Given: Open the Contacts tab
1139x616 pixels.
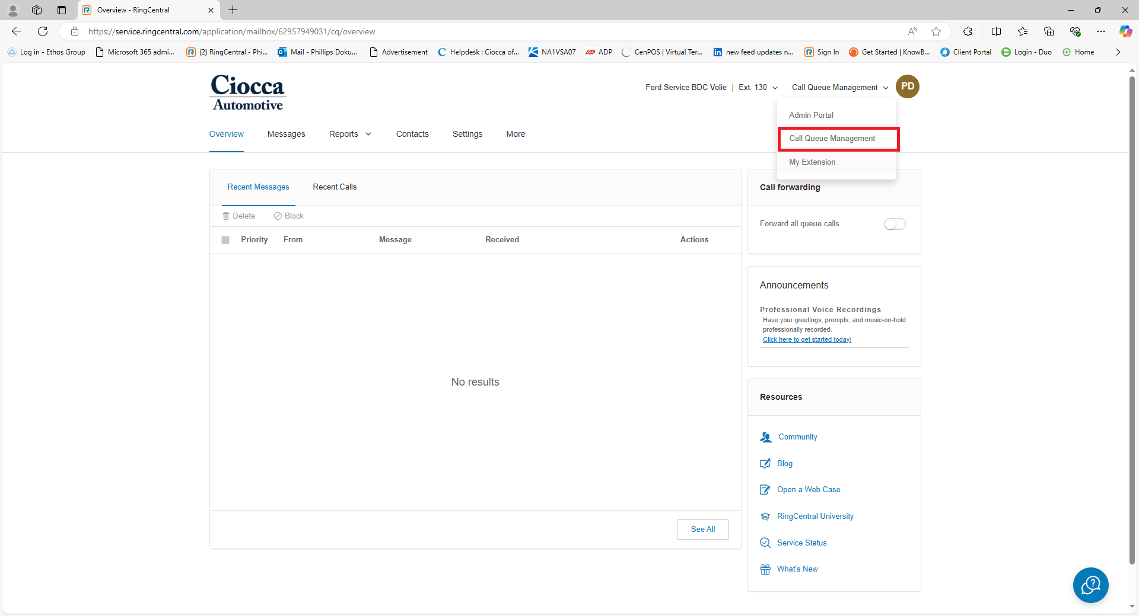Looking at the screenshot, I should [x=412, y=134].
